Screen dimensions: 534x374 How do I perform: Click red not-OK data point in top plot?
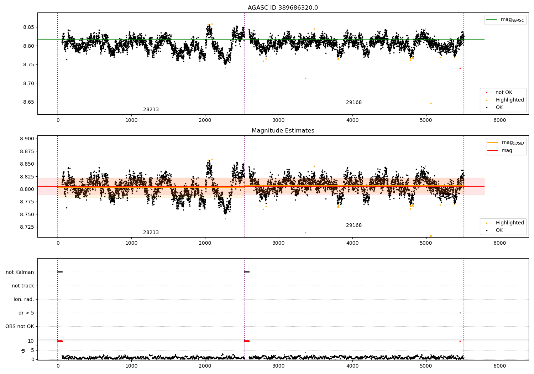(x=460, y=68)
